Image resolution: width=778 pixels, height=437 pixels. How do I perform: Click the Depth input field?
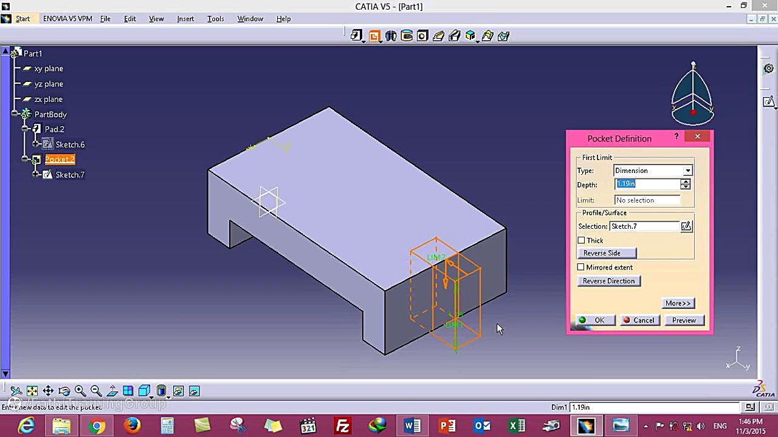[x=647, y=184]
